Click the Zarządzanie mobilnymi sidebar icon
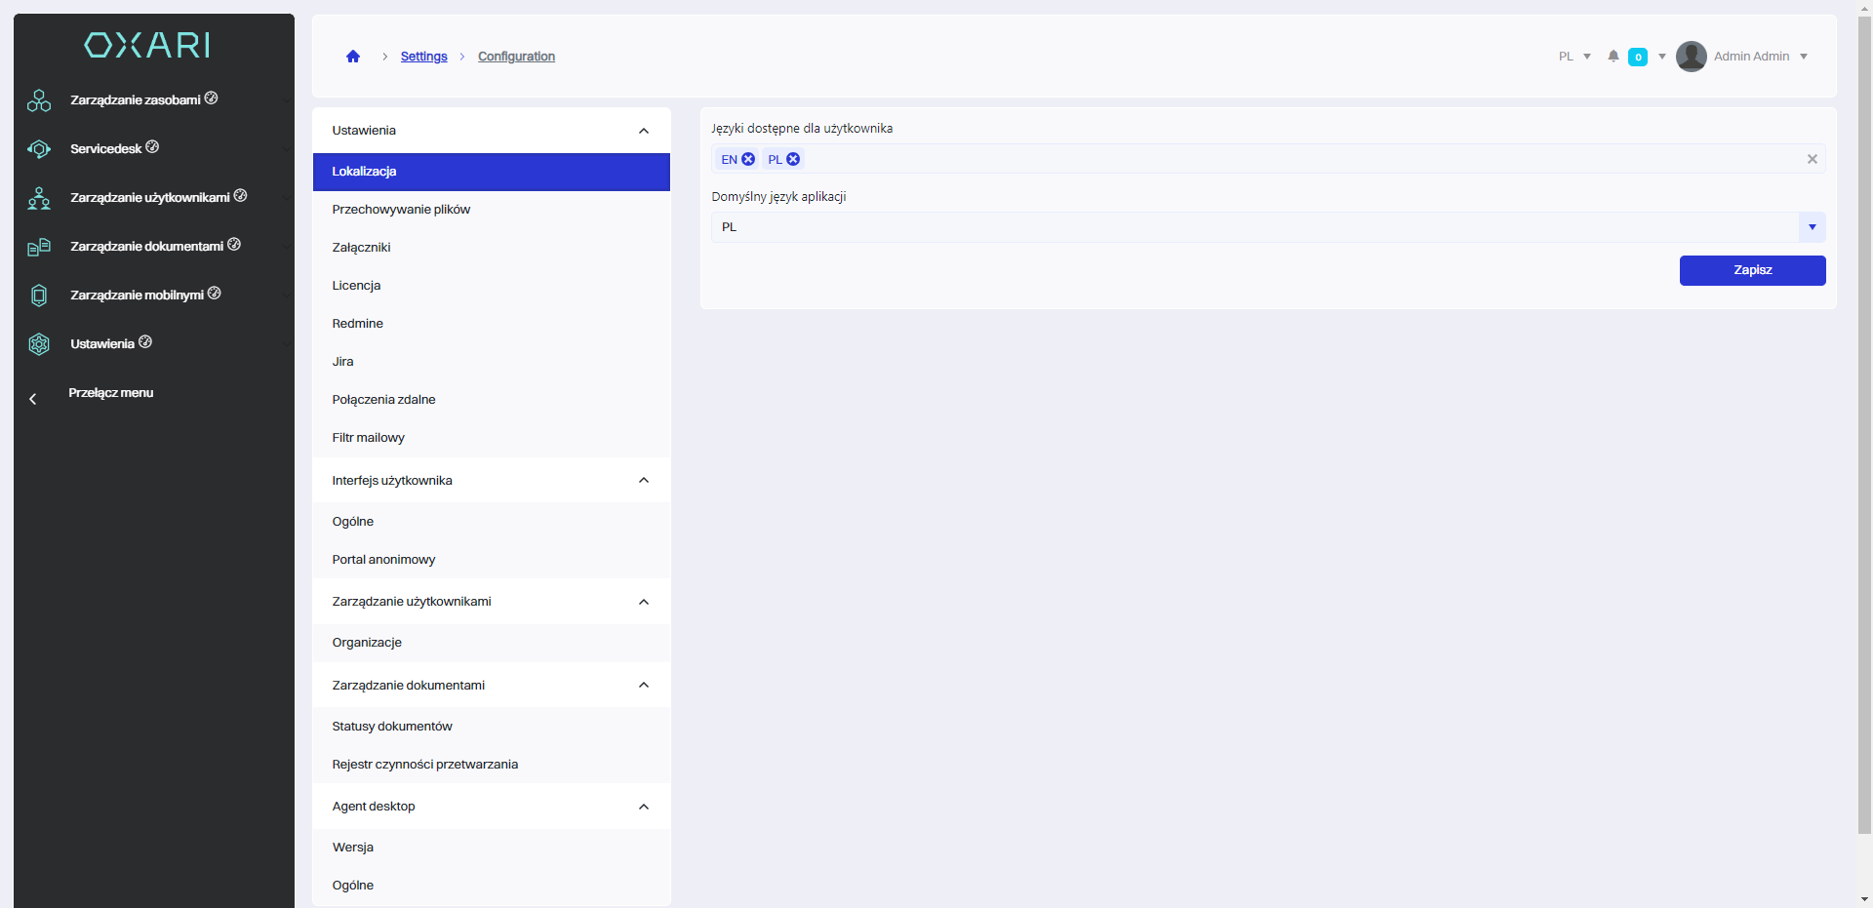The width and height of the screenshot is (1873, 908). coord(39,296)
